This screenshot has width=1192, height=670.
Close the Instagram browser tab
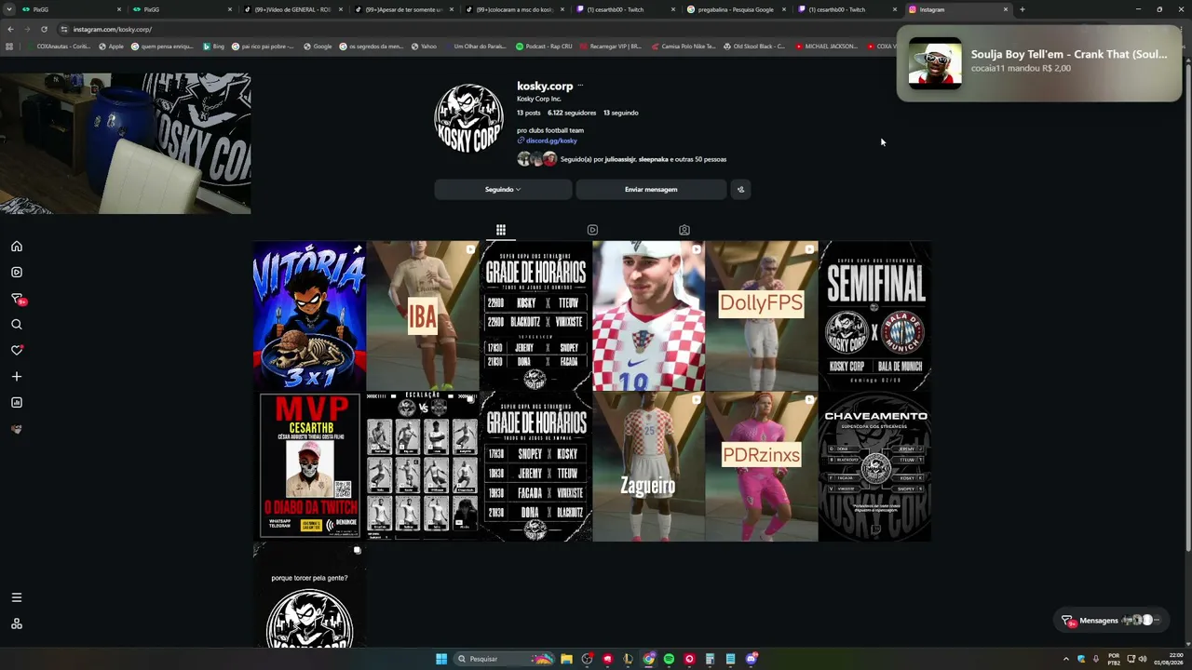(1006, 9)
